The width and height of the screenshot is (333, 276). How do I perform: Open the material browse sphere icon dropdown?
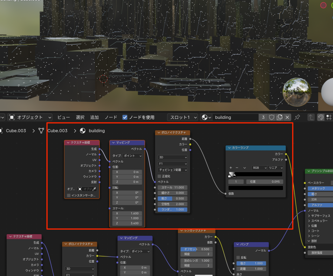206,117
